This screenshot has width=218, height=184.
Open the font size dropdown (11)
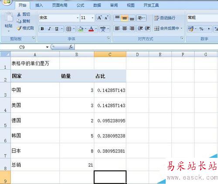click(x=92, y=18)
